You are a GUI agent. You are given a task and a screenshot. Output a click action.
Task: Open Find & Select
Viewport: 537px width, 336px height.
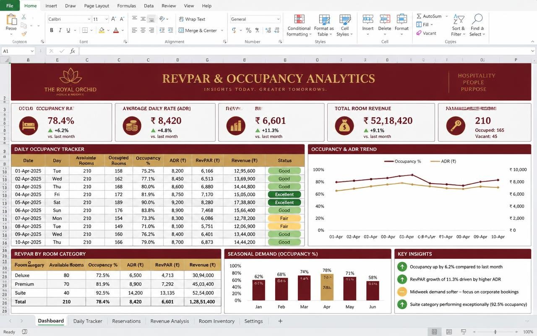tap(477, 25)
